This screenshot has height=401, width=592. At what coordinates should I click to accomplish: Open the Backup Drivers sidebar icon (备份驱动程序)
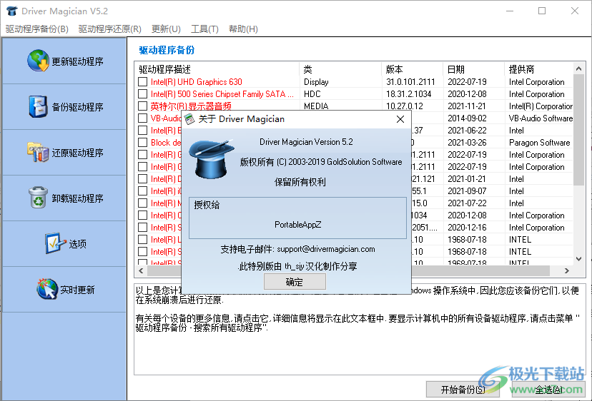[38, 106]
